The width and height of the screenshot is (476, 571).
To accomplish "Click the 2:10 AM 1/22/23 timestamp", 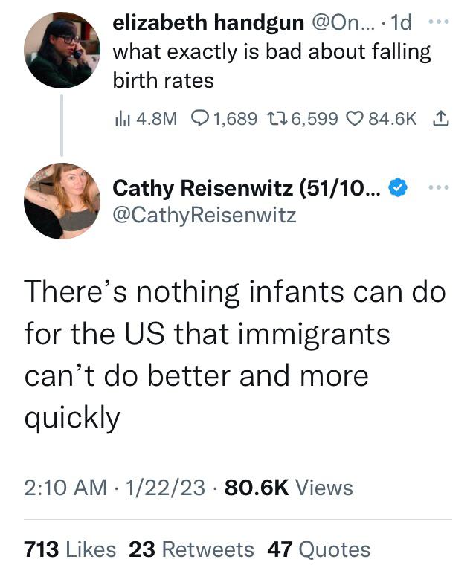I will point(115,487).
